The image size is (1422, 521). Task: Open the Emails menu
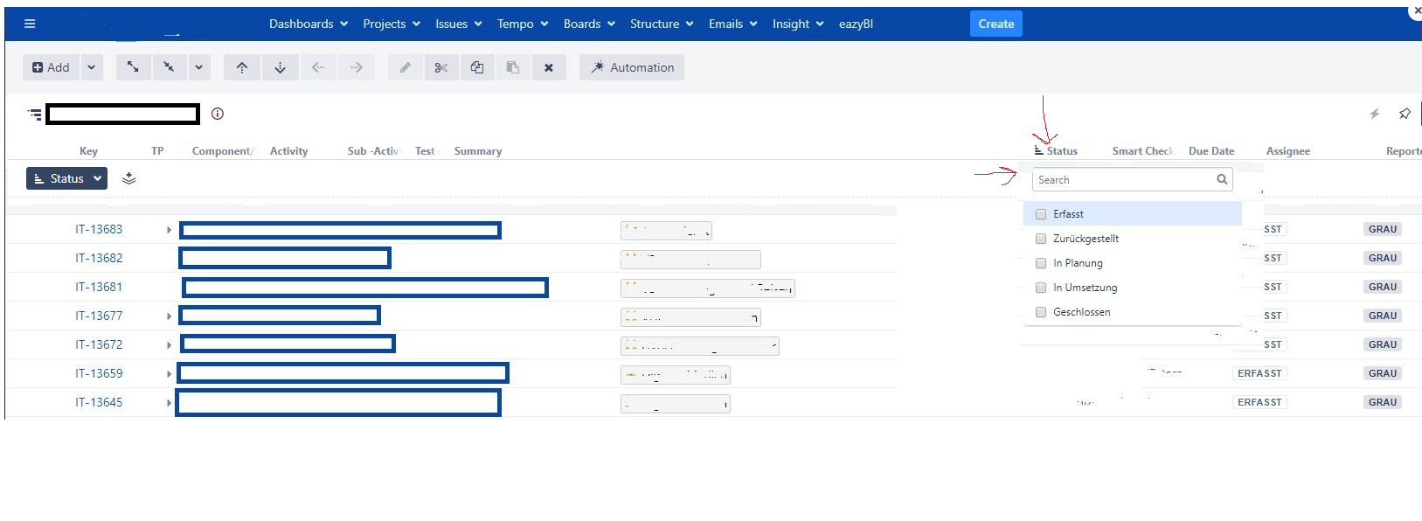[732, 24]
